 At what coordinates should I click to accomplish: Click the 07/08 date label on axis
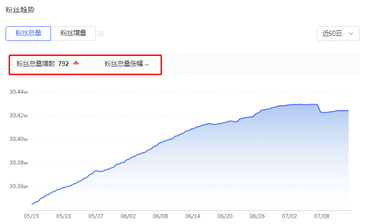[x=322, y=216]
